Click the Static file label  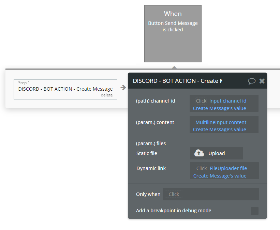(147, 153)
